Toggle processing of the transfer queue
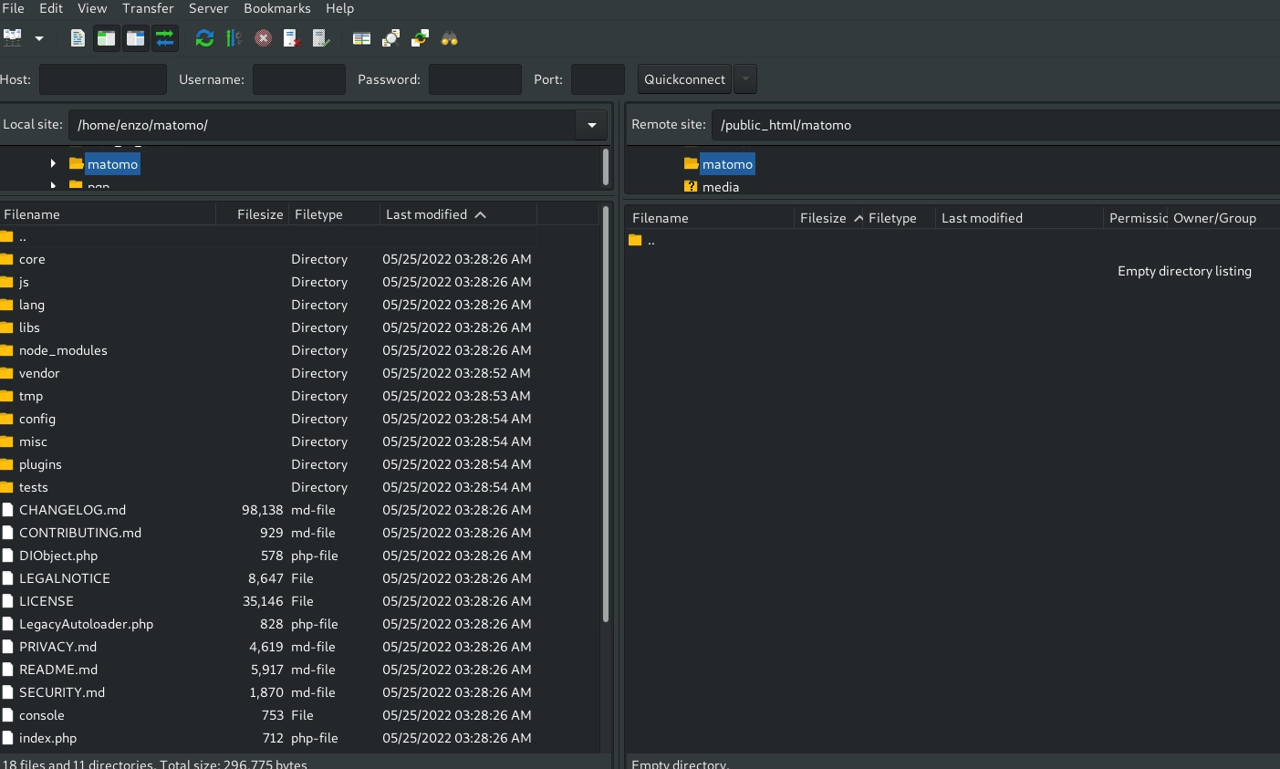Viewport: 1280px width, 769px height. 234,38
